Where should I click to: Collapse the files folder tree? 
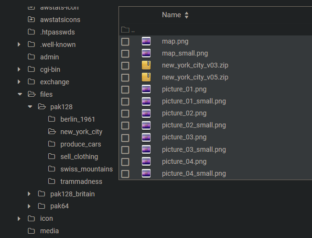20,94
